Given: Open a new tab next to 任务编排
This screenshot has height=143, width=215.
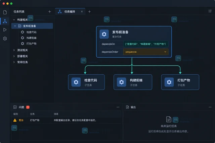Looking at the screenshot, I should (x=89, y=12).
